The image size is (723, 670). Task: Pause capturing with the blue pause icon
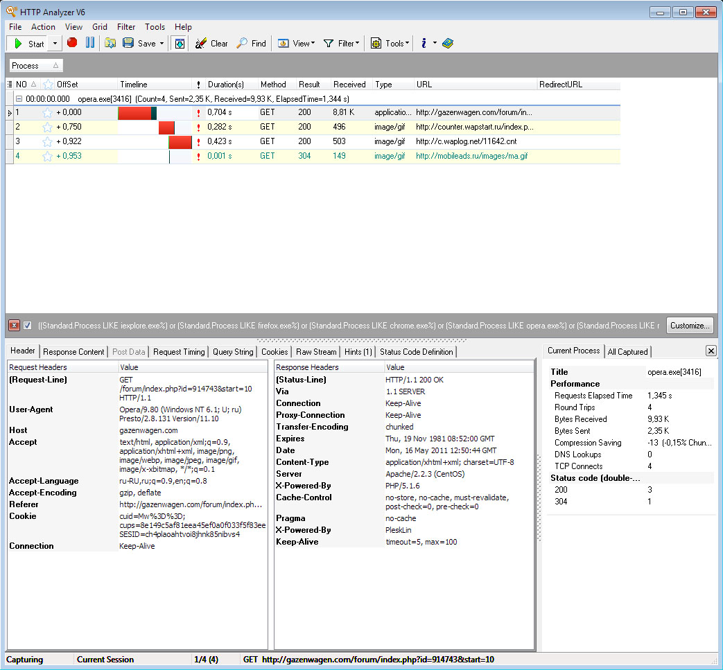tap(90, 43)
